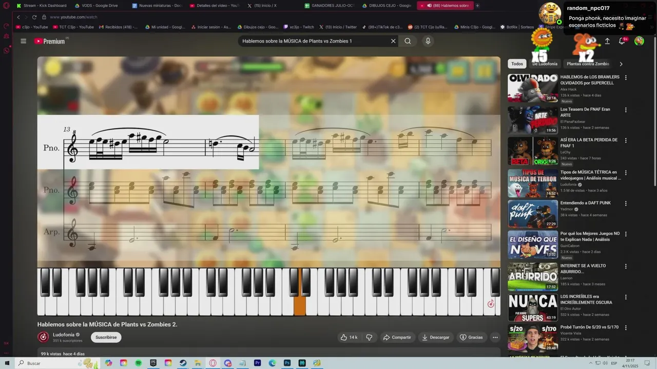Image resolution: width=657 pixels, height=369 pixels.
Task: Clear the YouTube search box text
Action: pos(393,41)
